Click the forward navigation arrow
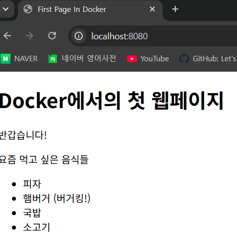Image resolution: width=237 pixels, height=245 pixels. [x=29, y=36]
